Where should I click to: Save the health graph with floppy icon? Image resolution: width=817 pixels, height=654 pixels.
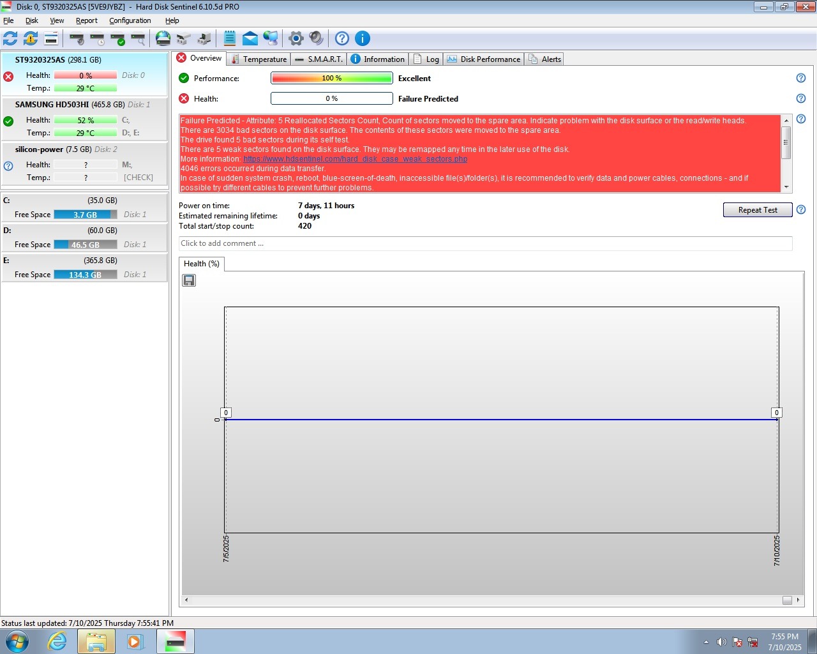coord(189,280)
